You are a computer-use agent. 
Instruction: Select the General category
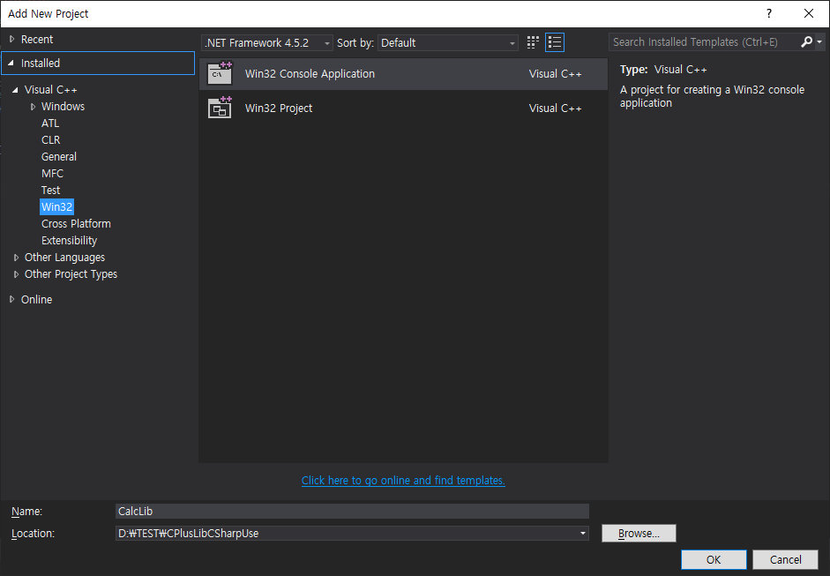click(x=59, y=157)
